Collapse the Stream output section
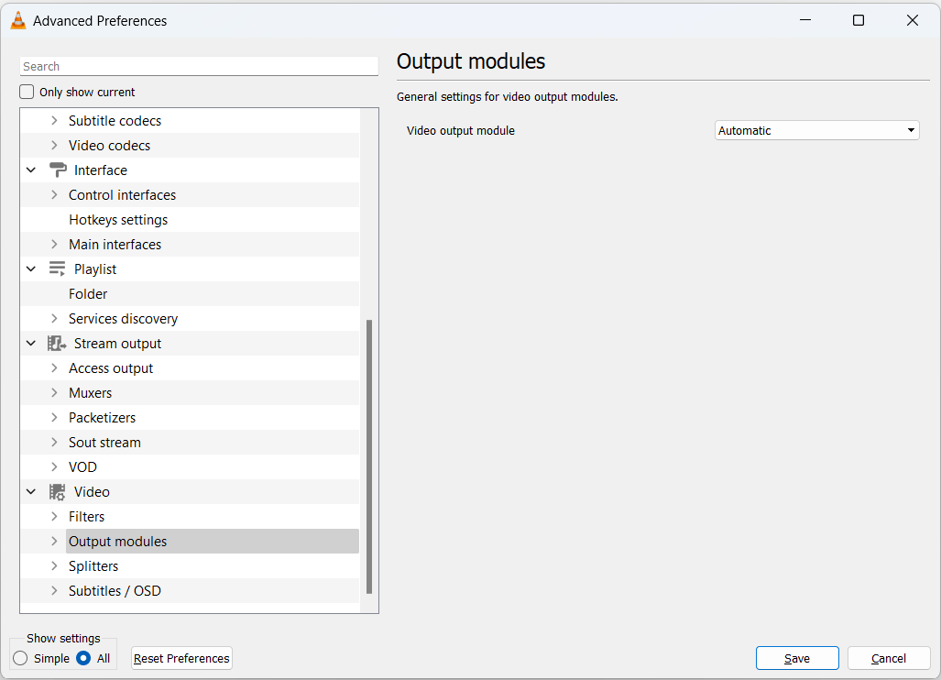941x680 pixels. coord(30,343)
